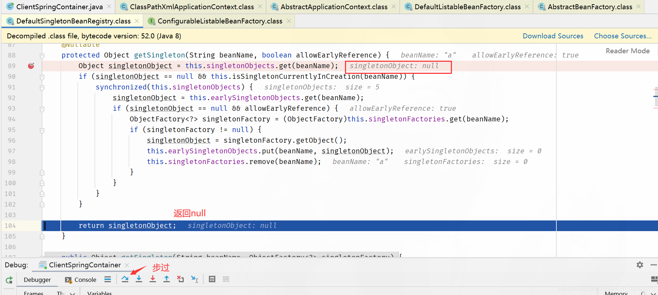The width and height of the screenshot is (658, 295).
Task: Click Drop Frame icon
Action: pyautogui.click(x=180, y=279)
